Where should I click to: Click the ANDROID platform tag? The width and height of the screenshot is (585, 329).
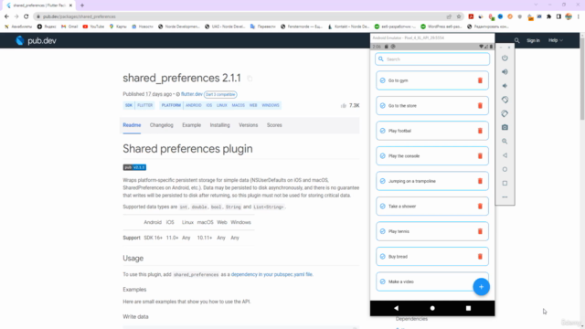194,106
